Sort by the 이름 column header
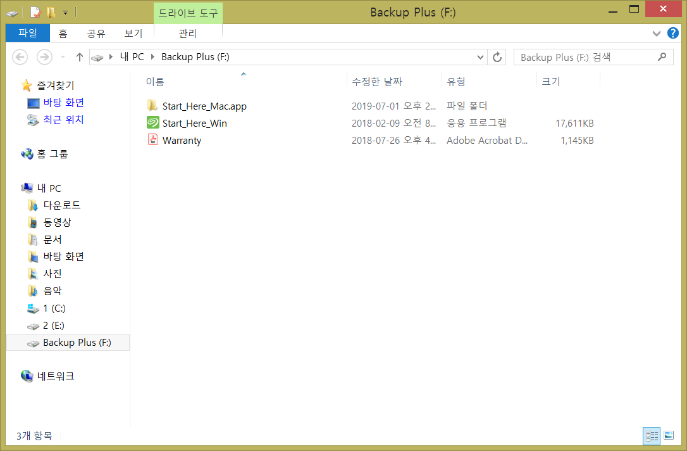Image resolution: width=687 pixels, height=451 pixels. [155, 82]
